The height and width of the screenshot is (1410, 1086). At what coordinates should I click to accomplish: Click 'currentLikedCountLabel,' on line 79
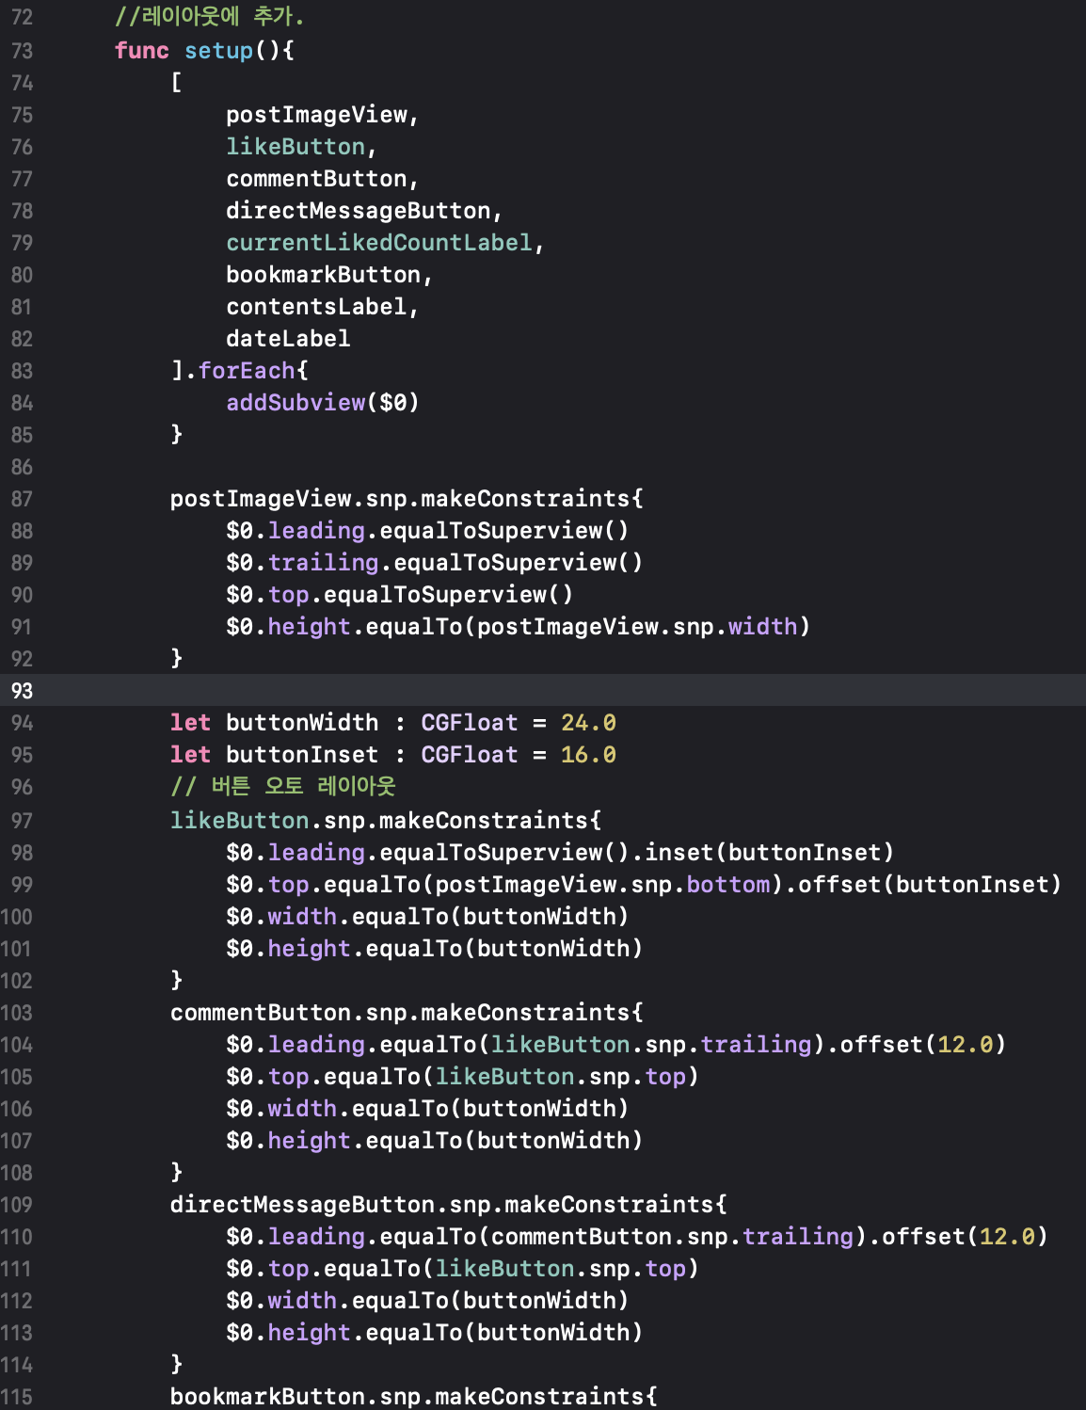[x=385, y=243]
